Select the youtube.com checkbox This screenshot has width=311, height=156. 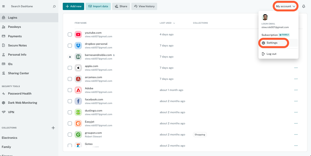(70, 34)
